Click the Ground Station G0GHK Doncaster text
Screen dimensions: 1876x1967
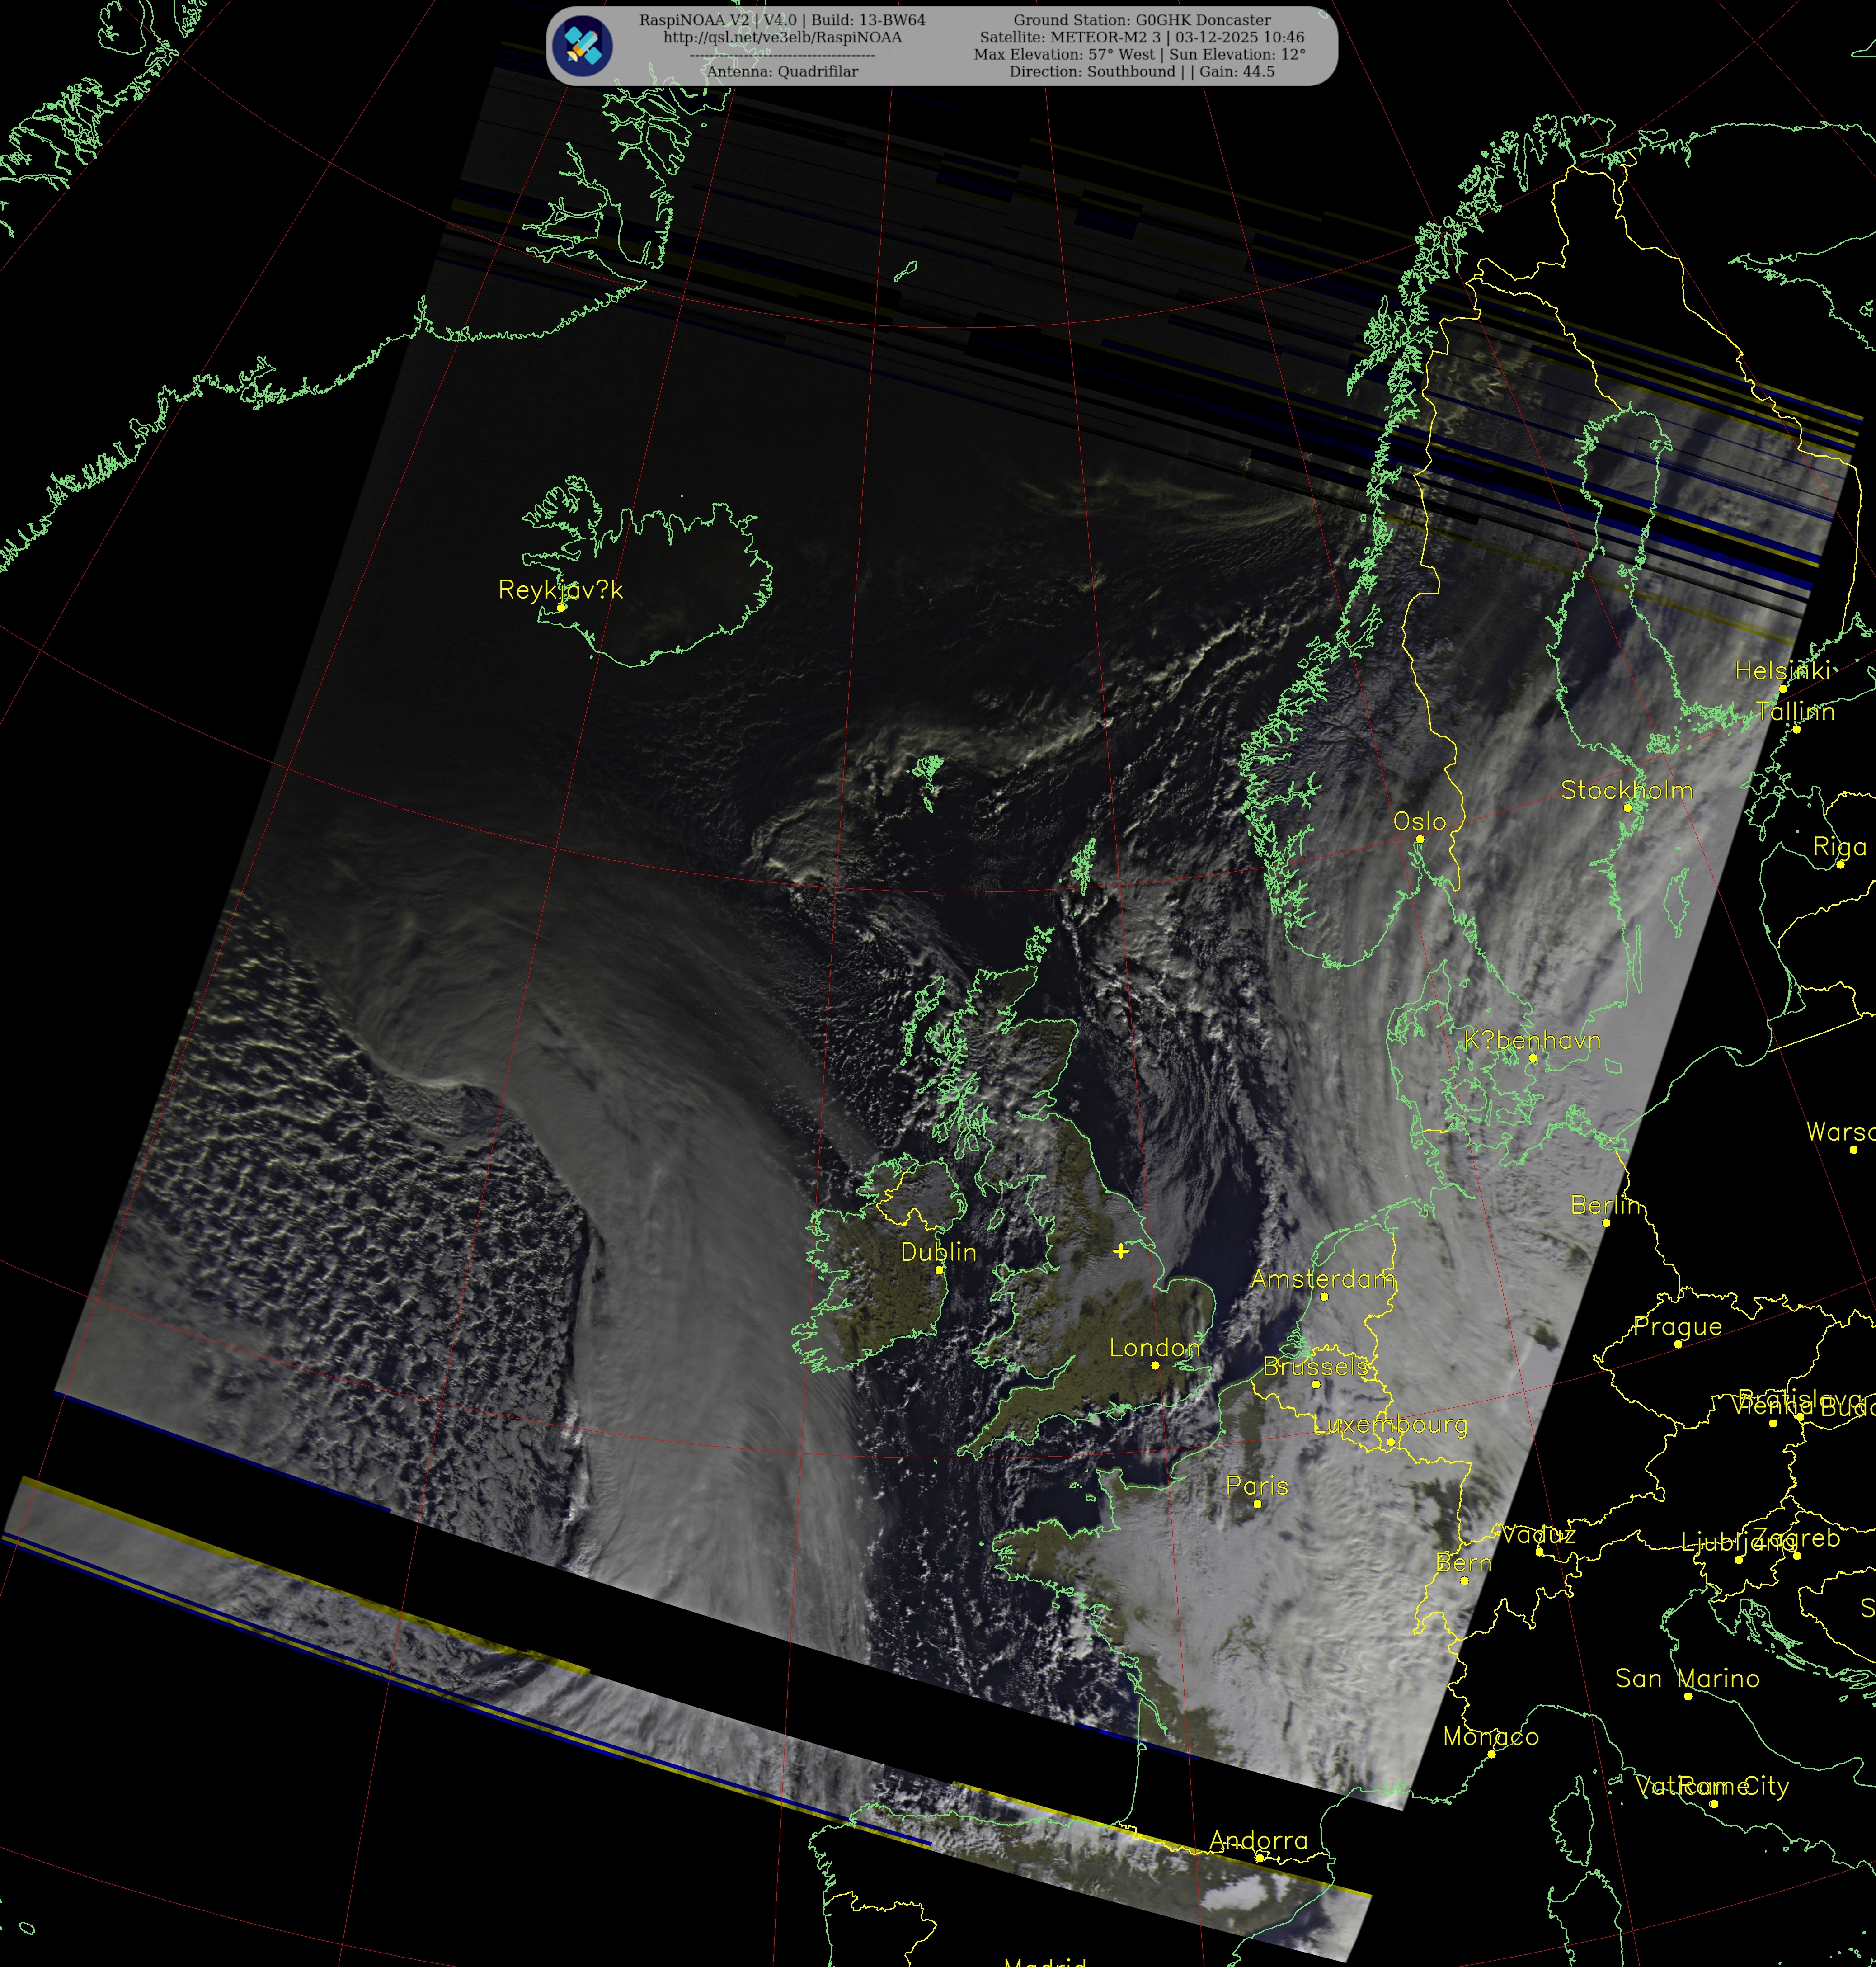(x=1142, y=20)
